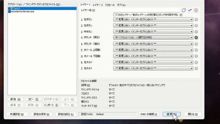The height and width of the screenshot is (124, 220).
Task: Click the swap layer arrows icon
Action: (190, 10)
